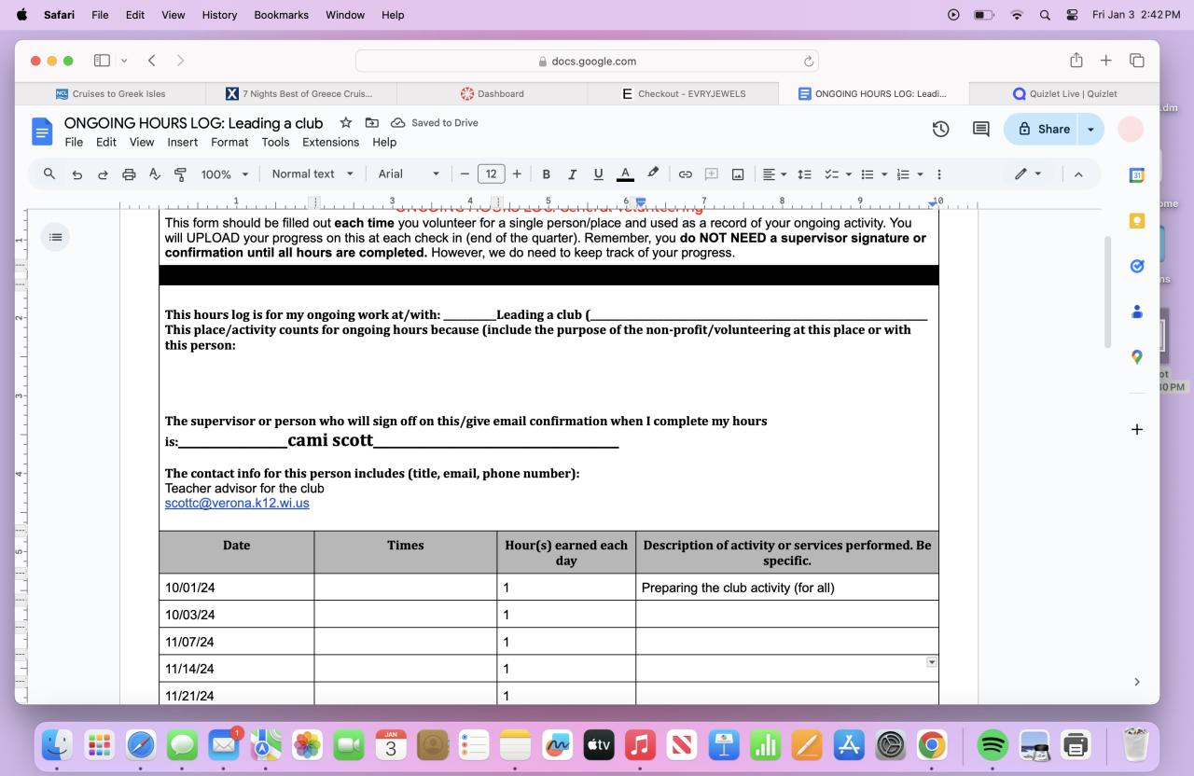Hide the Google side panel arrow

(1136, 682)
